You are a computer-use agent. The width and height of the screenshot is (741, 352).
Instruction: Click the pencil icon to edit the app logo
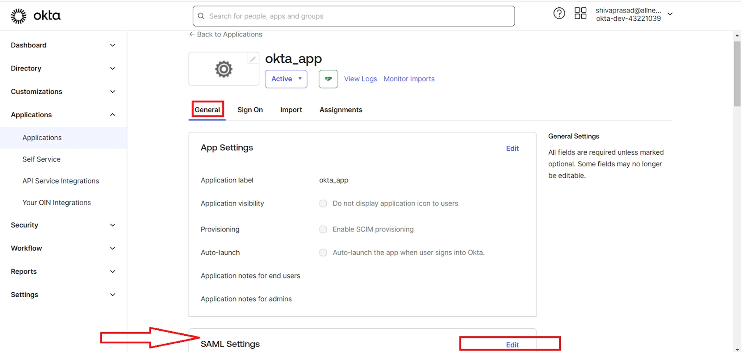(x=253, y=59)
